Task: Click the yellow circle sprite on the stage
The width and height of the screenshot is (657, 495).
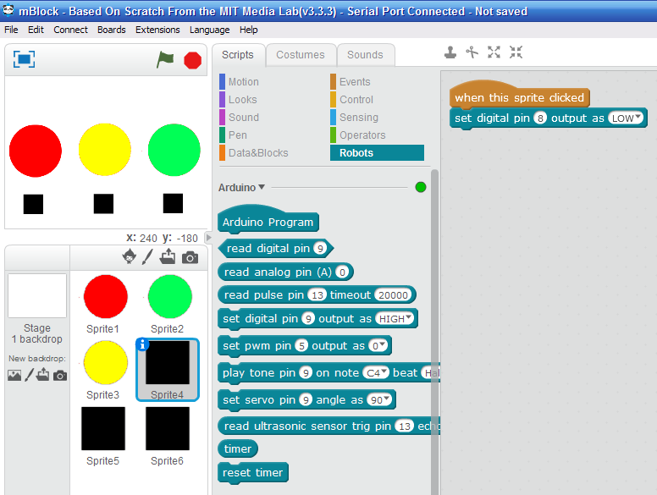Action: (105, 150)
